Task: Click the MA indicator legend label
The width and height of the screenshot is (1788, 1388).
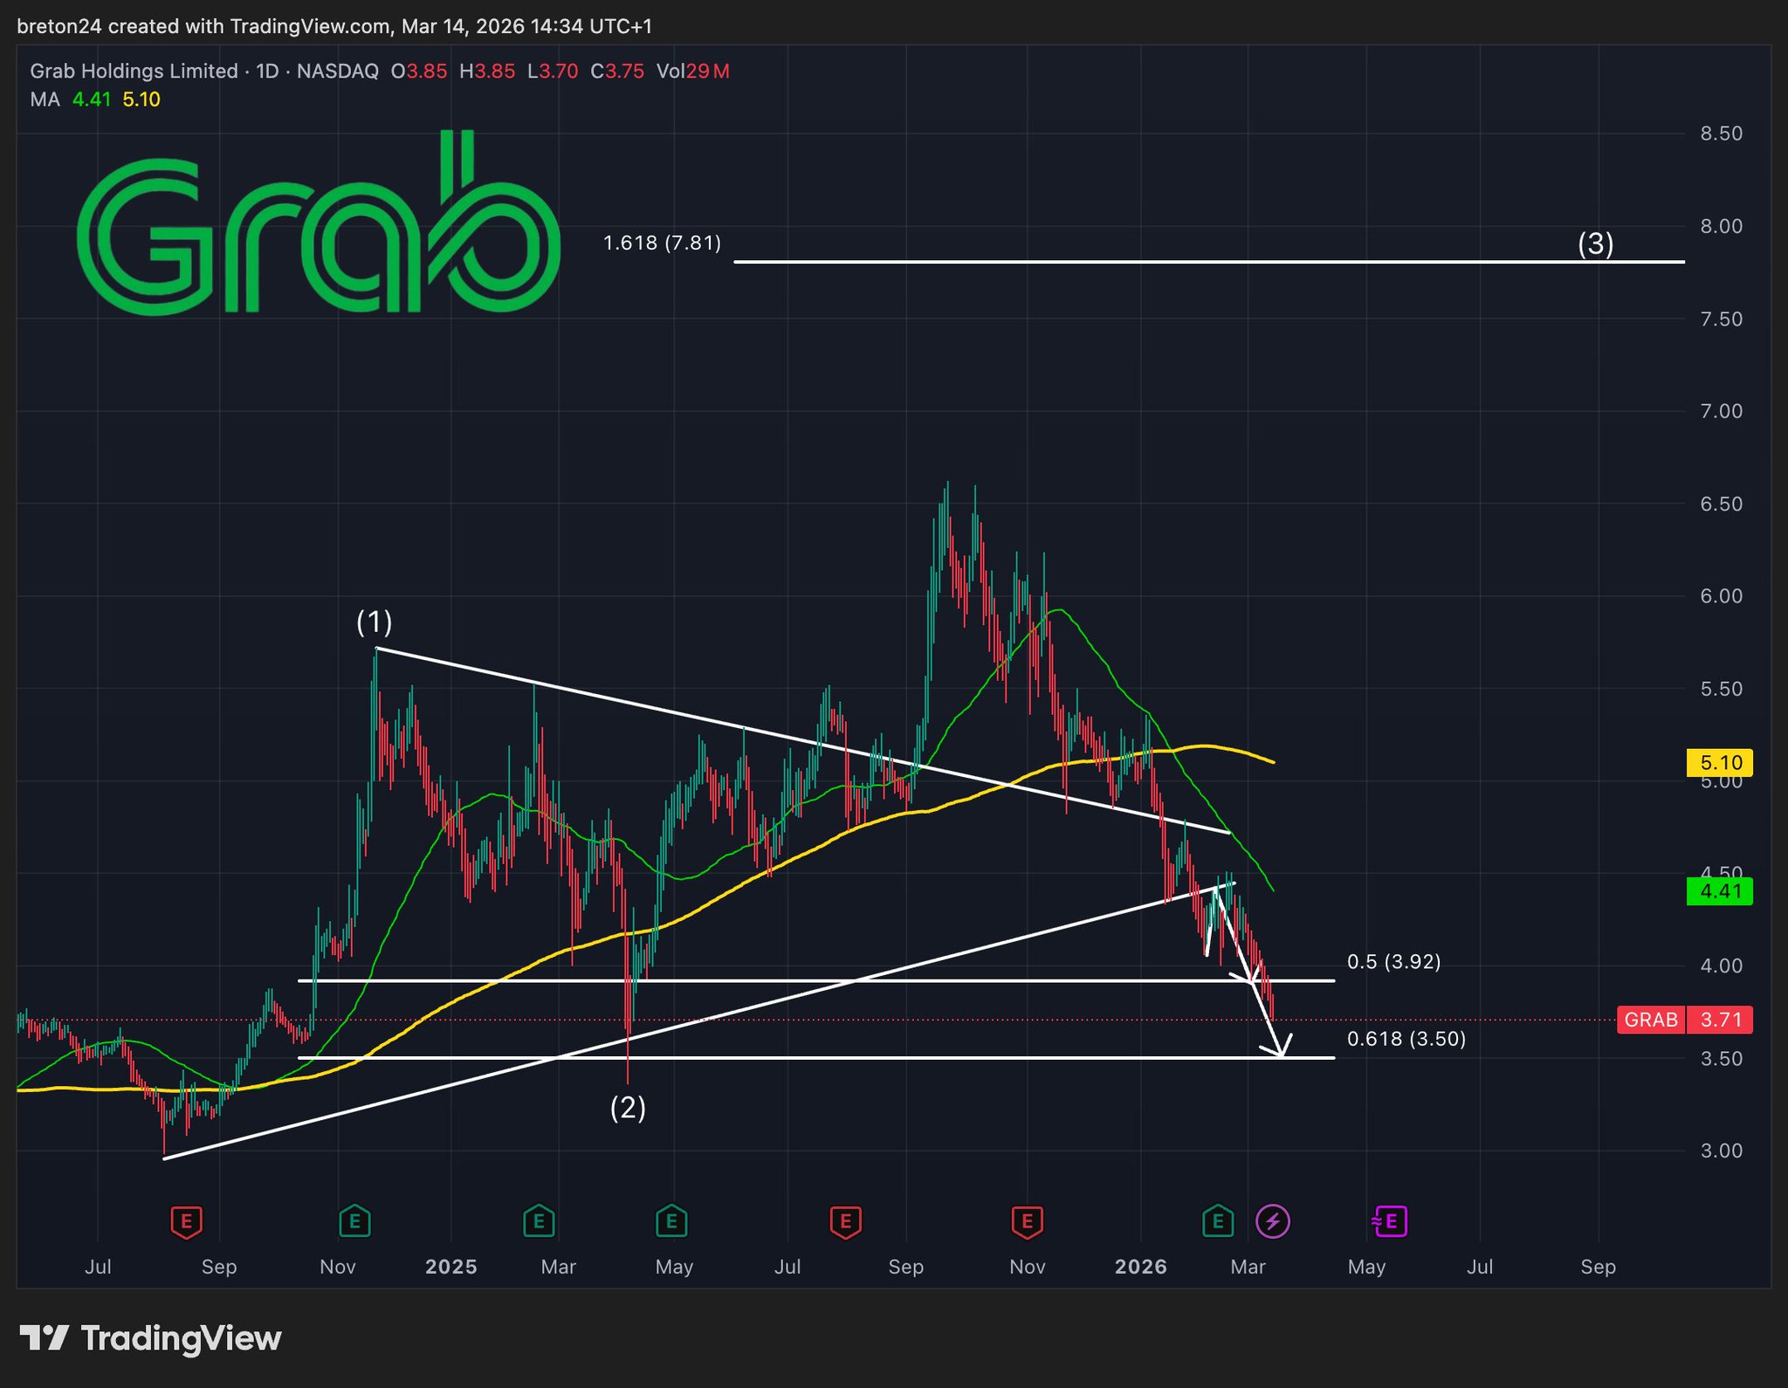Action: coord(45,100)
